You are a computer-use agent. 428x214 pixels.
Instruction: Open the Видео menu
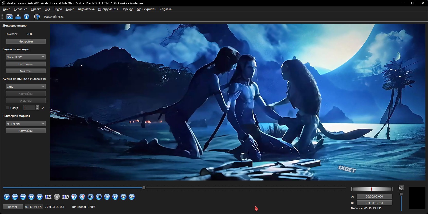[58, 9]
